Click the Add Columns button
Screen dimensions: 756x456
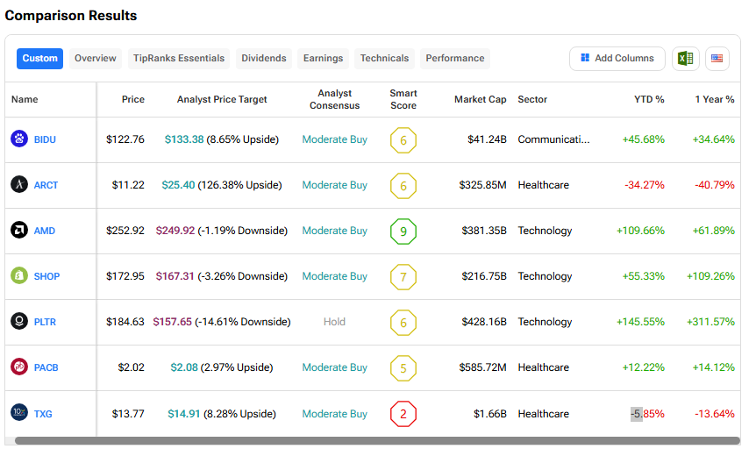tap(617, 59)
